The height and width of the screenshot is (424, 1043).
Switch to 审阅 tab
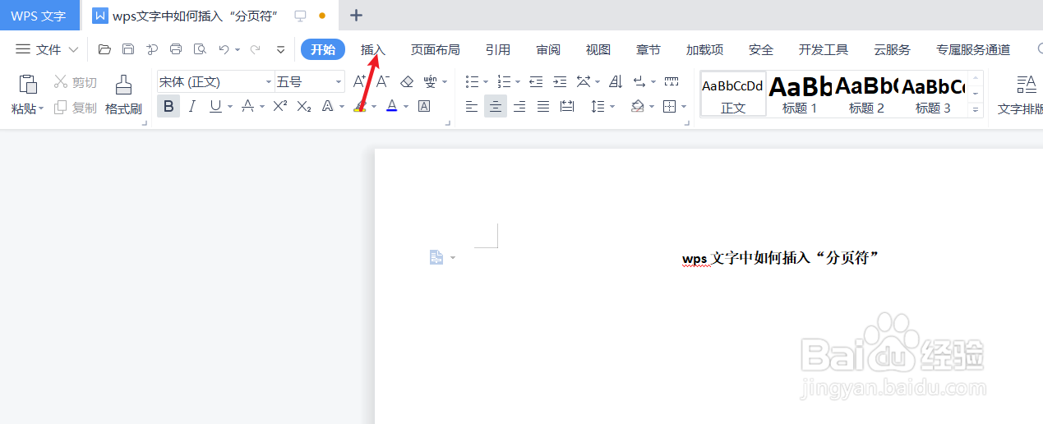(x=548, y=49)
